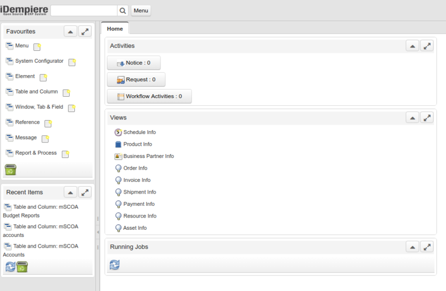Refresh Running Jobs with the refresh icon

click(x=115, y=265)
